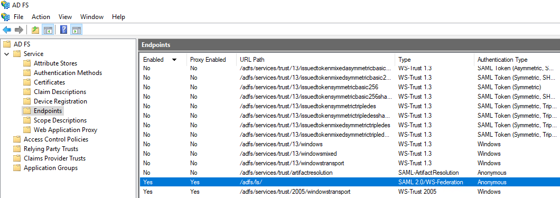Image resolution: width=560 pixels, height=198 pixels.
Task: Click the AD FS menu bar application icon
Action: [x=6, y=17]
